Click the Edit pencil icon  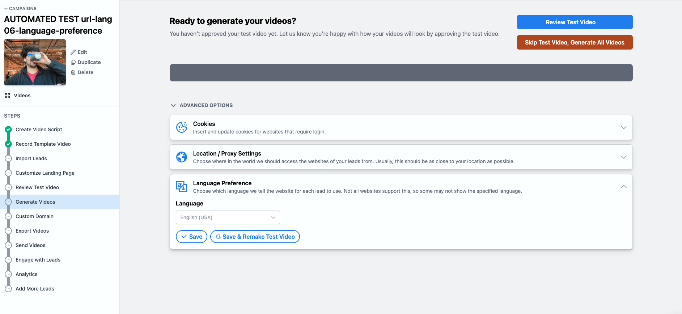coord(73,52)
